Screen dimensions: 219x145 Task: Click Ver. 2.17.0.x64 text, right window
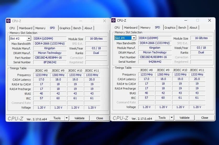click(x=142, y=119)
